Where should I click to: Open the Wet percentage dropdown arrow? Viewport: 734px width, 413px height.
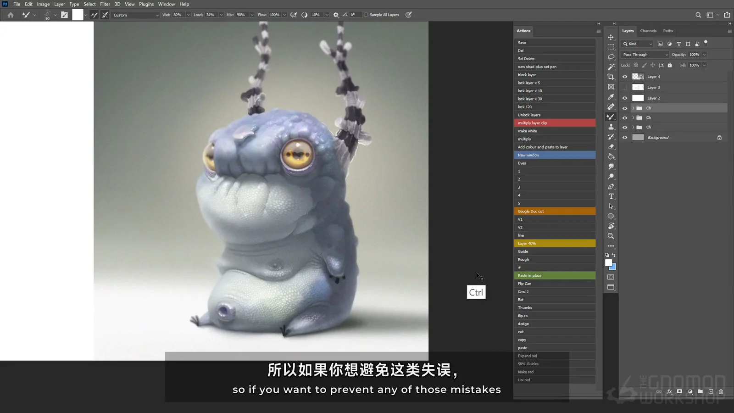pyautogui.click(x=188, y=15)
